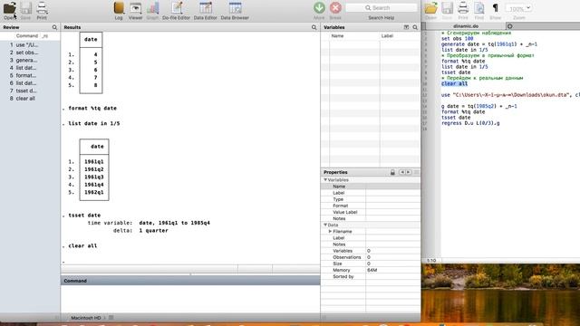Select Review entry 6 list date
The width and height of the screenshot is (580, 326).
tap(30, 83)
